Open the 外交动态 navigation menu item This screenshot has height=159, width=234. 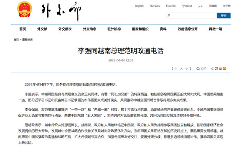[89, 29]
